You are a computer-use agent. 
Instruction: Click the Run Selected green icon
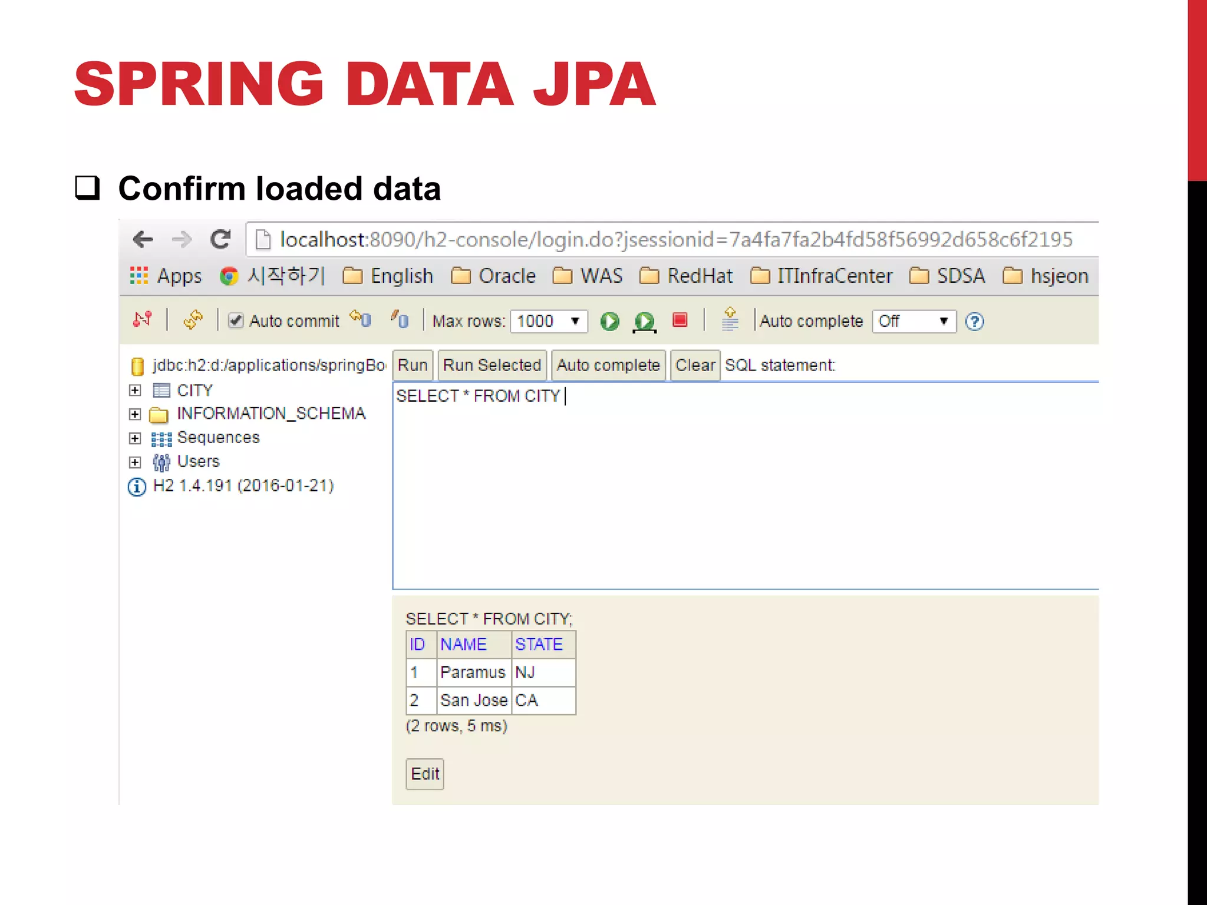[x=644, y=322]
